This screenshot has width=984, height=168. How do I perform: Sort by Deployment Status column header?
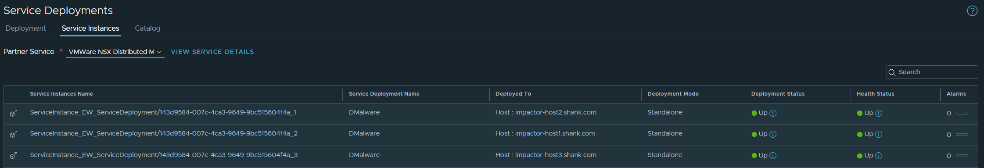pyautogui.click(x=778, y=94)
